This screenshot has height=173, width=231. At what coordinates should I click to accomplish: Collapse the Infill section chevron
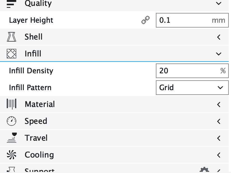(219, 54)
